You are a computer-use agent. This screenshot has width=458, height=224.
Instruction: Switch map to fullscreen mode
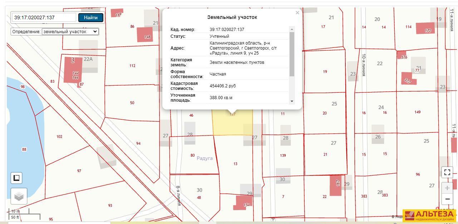pyautogui.click(x=447, y=173)
